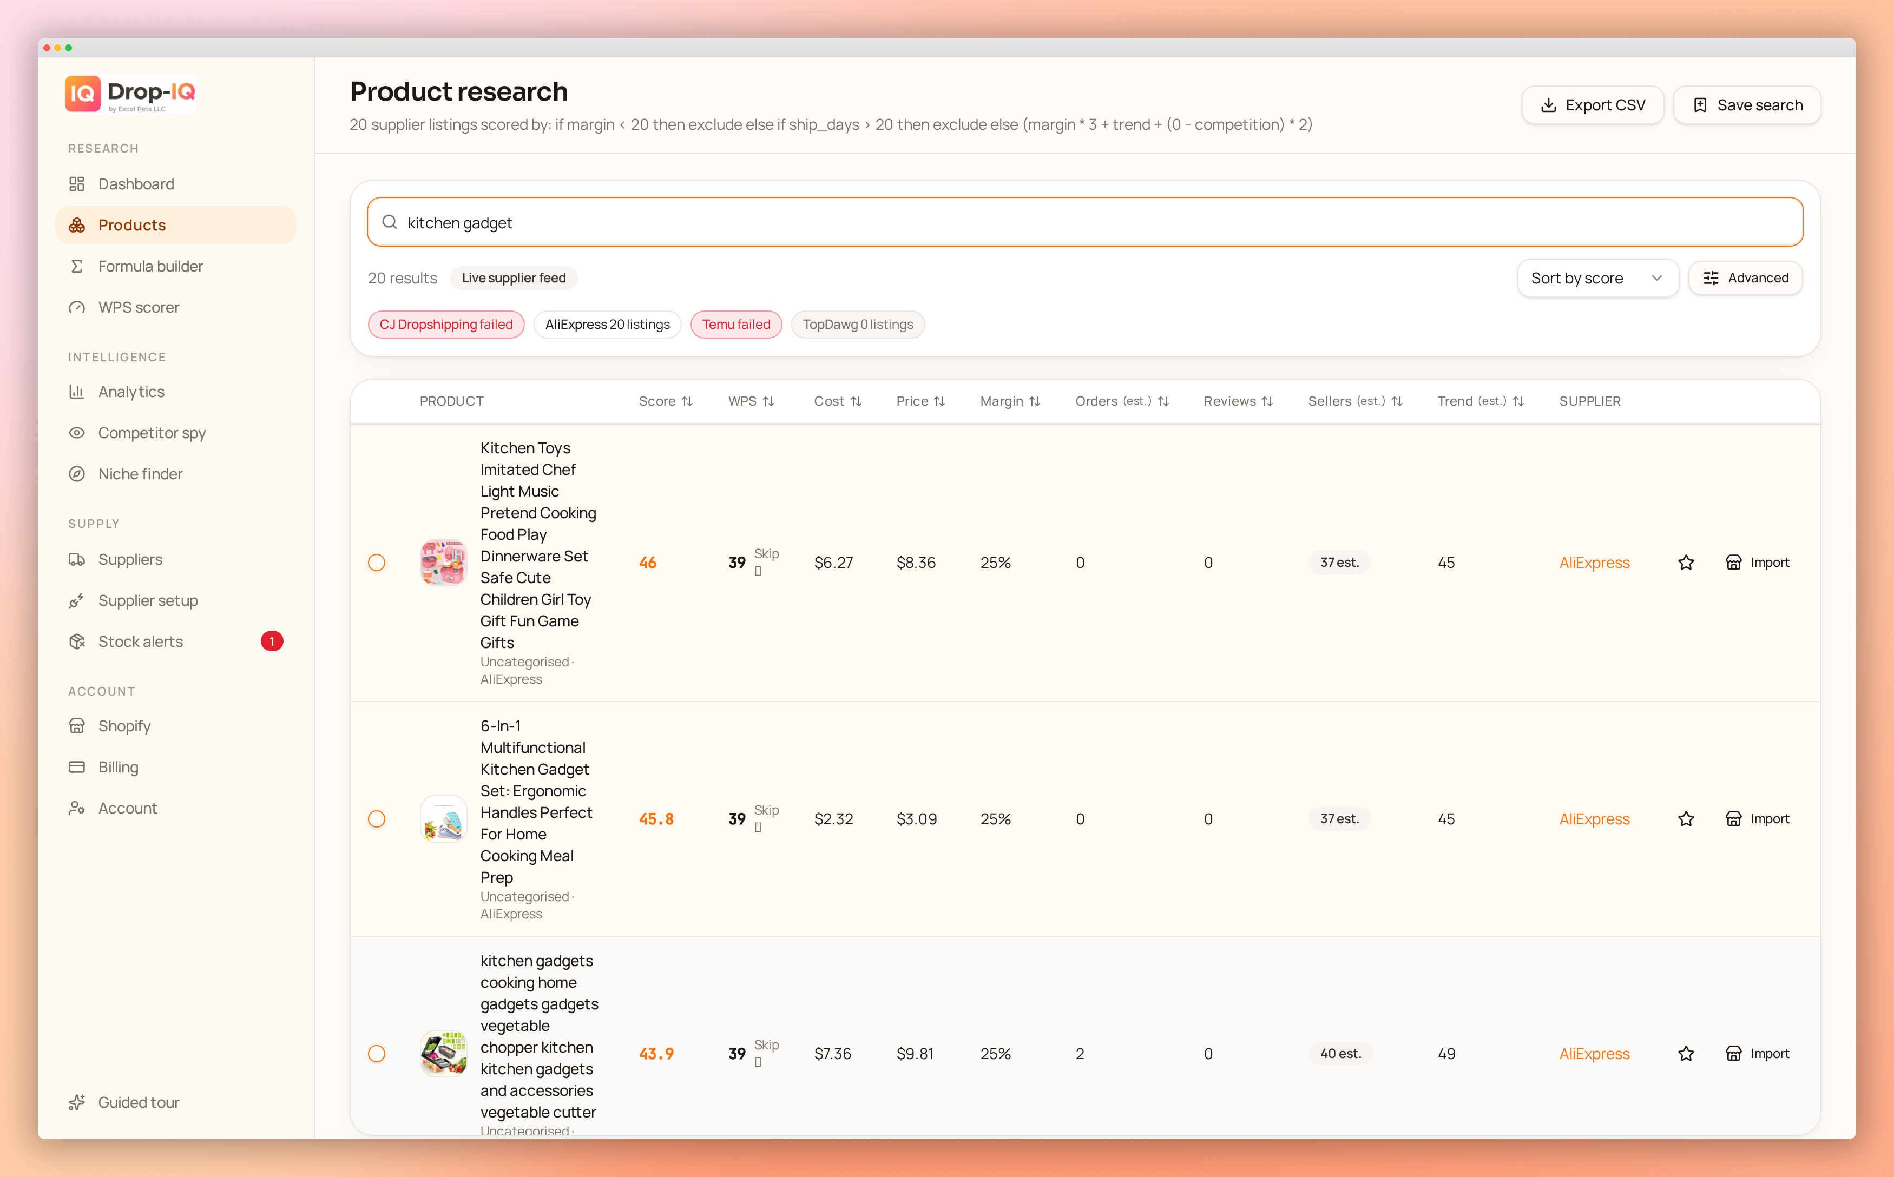Sort table by Orders (est.) column

tap(1122, 401)
